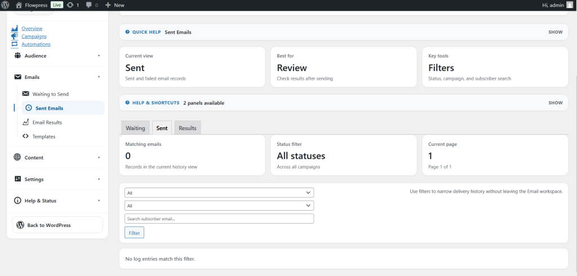Open the Automations link

pyautogui.click(x=35, y=44)
